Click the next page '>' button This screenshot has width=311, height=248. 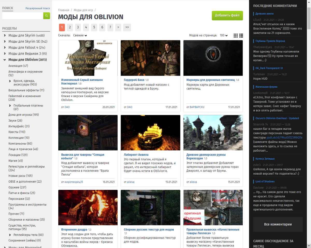[118, 27]
